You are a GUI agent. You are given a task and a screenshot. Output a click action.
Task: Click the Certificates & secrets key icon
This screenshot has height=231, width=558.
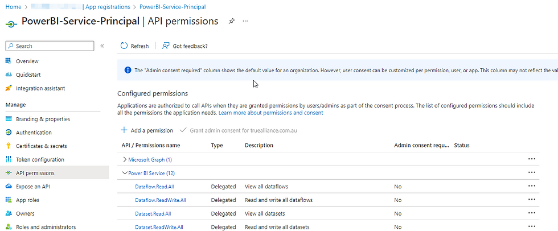click(x=9, y=146)
